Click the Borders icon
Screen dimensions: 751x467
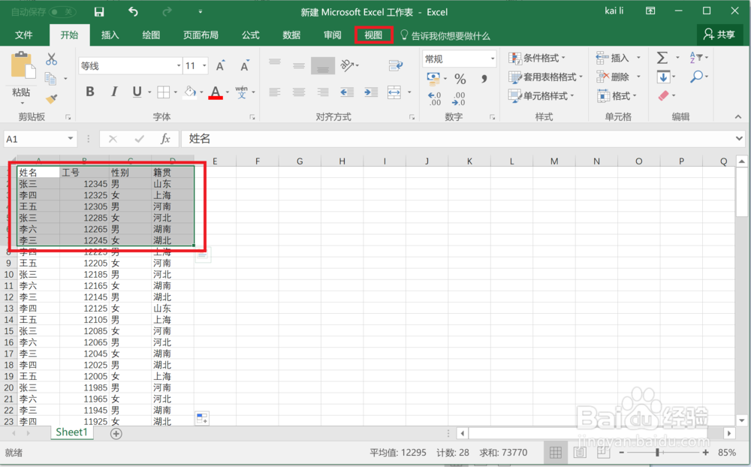pyautogui.click(x=163, y=92)
